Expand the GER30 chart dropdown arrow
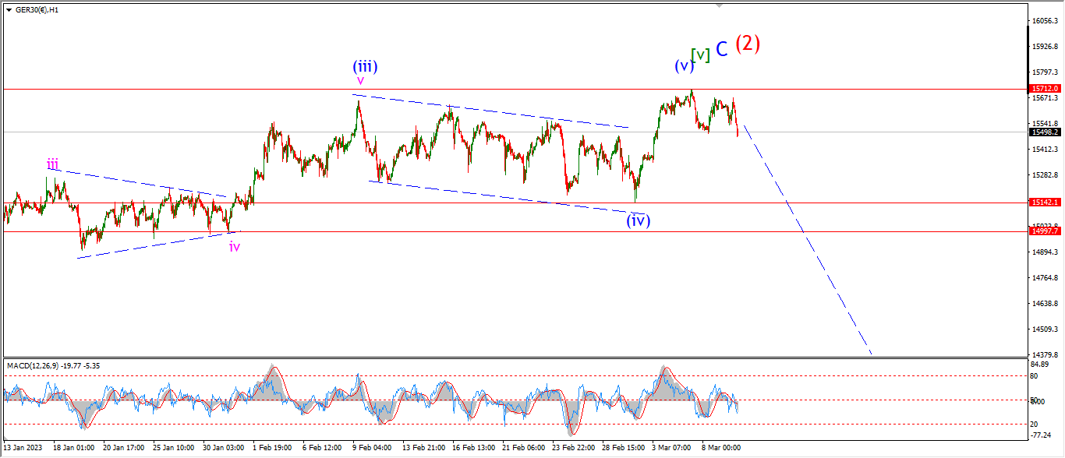The width and height of the screenshot is (1065, 458). (x=9, y=10)
